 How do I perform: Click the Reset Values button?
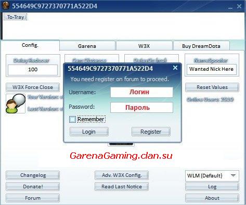[x=212, y=87]
